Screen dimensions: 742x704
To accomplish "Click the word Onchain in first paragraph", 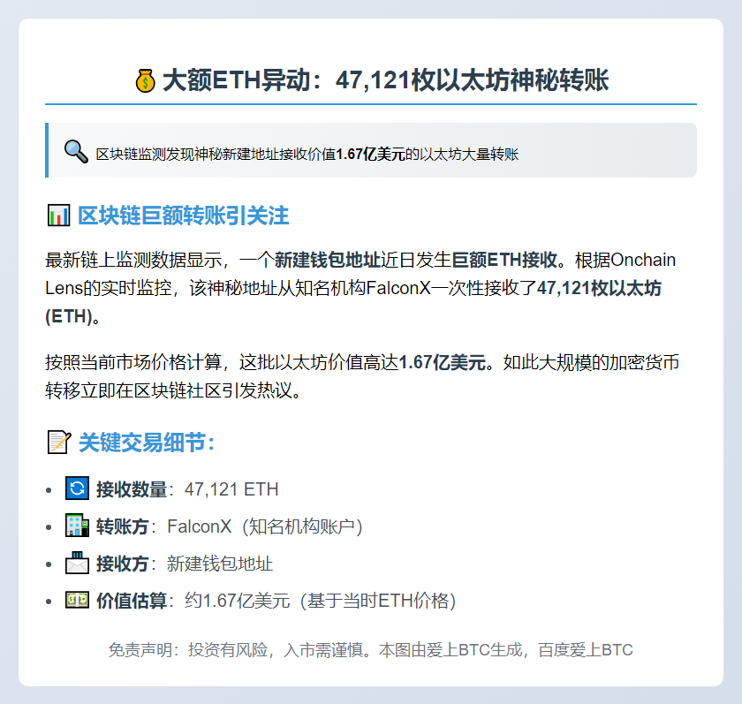I will pos(643,260).
